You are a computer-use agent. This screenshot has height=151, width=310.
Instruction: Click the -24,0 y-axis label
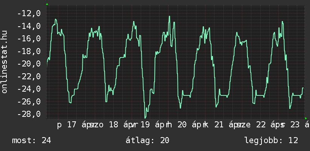(x=29, y=89)
